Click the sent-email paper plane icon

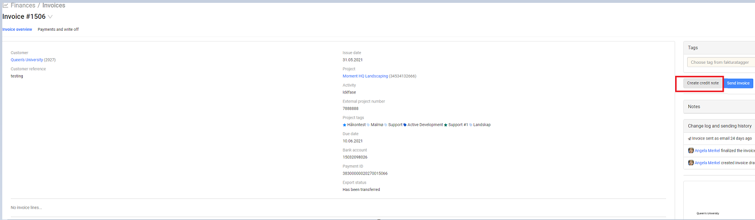[690, 138]
